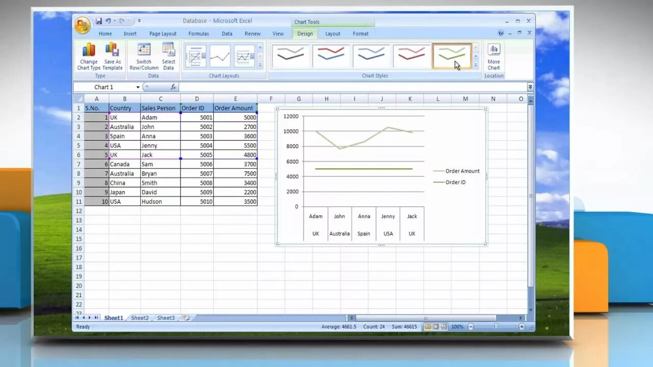Click the 100% zoom level button
The image size is (653, 367).
457,327
